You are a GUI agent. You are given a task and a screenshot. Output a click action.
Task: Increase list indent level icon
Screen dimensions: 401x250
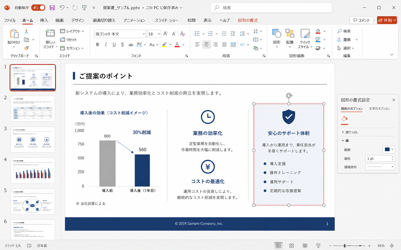tap(233, 34)
